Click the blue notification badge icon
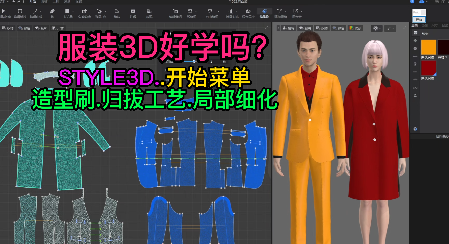The image size is (449, 244). click(412, 2)
